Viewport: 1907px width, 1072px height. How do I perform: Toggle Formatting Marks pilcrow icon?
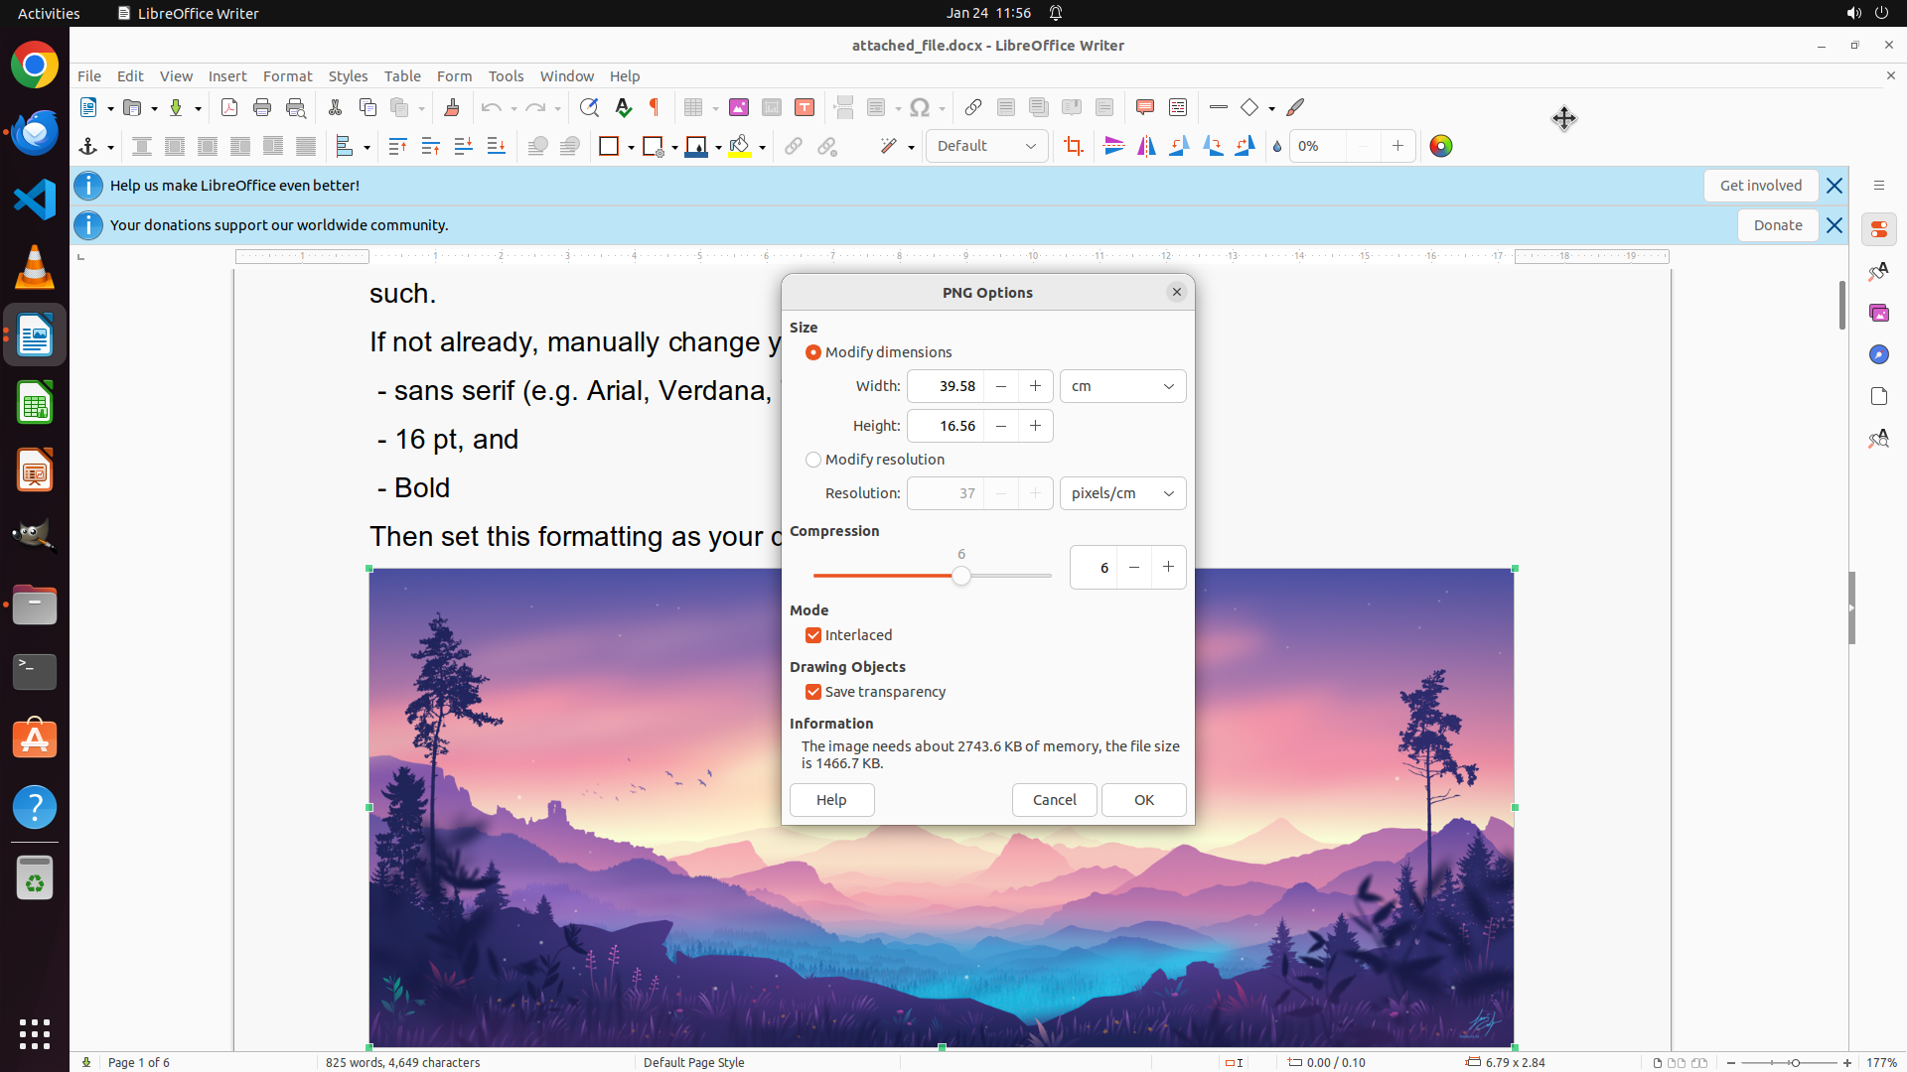[x=655, y=107]
